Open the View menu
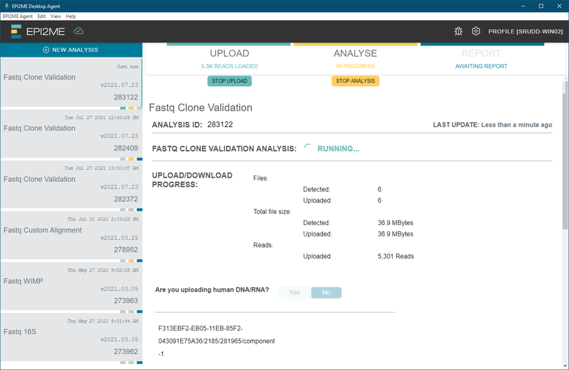This screenshot has height=370, width=569. 56,16
